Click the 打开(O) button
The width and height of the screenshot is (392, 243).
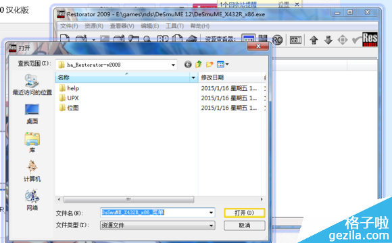click(245, 213)
